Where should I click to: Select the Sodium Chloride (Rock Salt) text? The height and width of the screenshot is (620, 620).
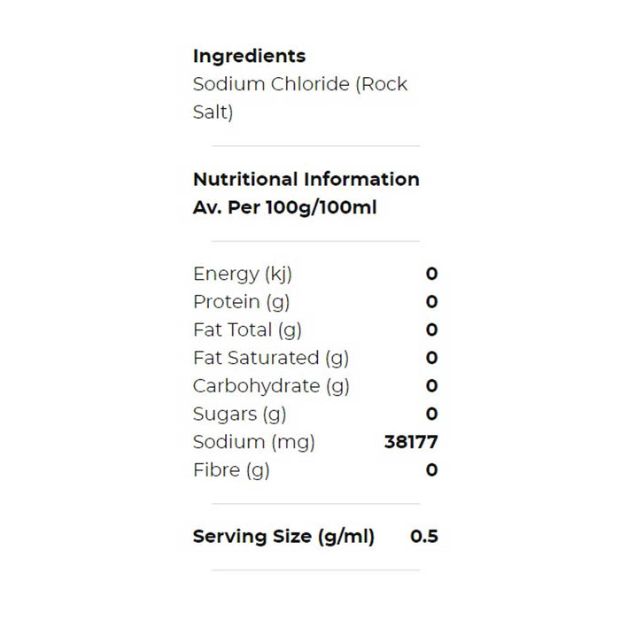click(x=299, y=98)
